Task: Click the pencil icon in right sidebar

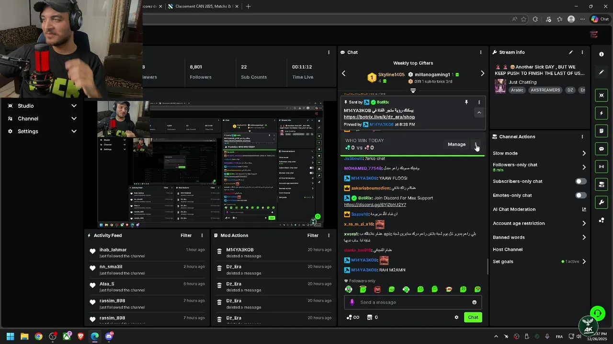Action: click(602, 72)
